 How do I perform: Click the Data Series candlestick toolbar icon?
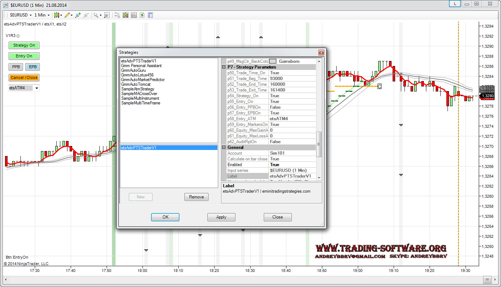[x=125, y=15]
